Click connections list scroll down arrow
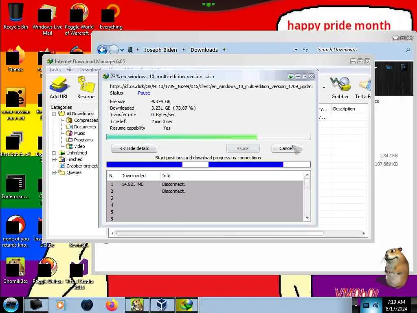Screen dimensions: 417x313 pyautogui.click(x=307, y=218)
